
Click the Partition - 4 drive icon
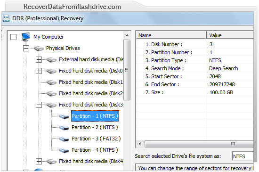pos(64,150)
